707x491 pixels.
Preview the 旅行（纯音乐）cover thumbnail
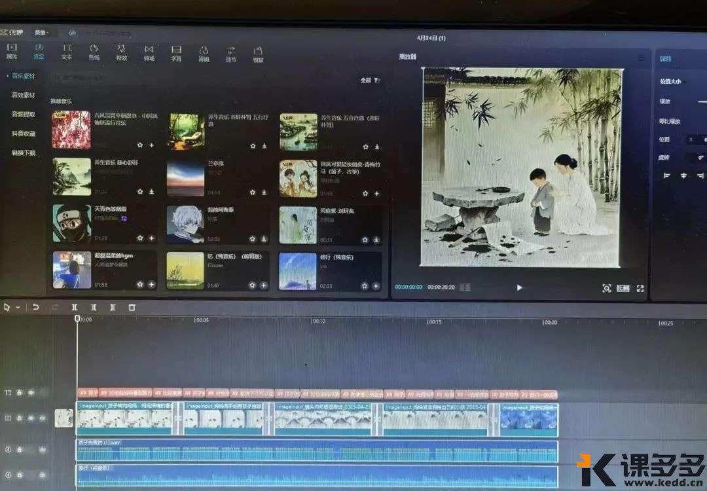click(x=298, y=271)
